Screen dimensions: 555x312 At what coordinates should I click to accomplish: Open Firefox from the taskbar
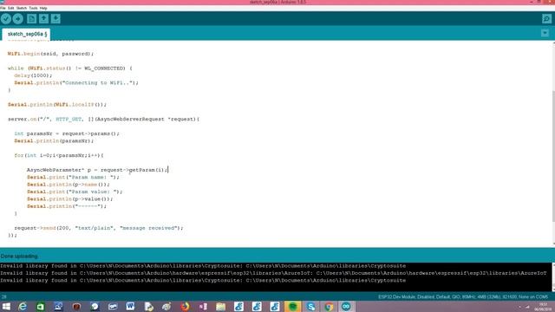[185, 306]
